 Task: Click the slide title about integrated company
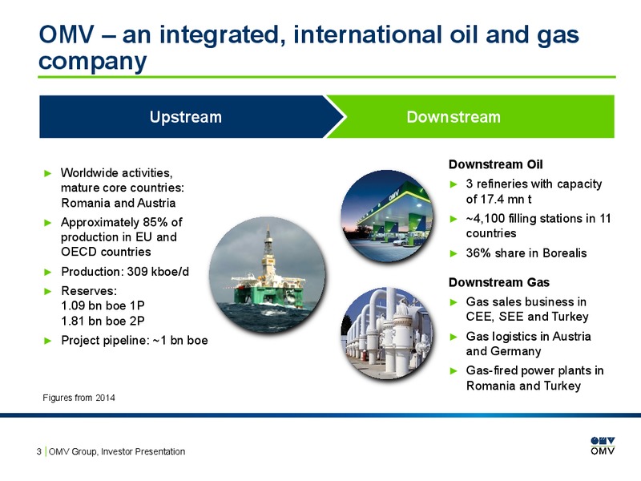click(x=308, y=47)
